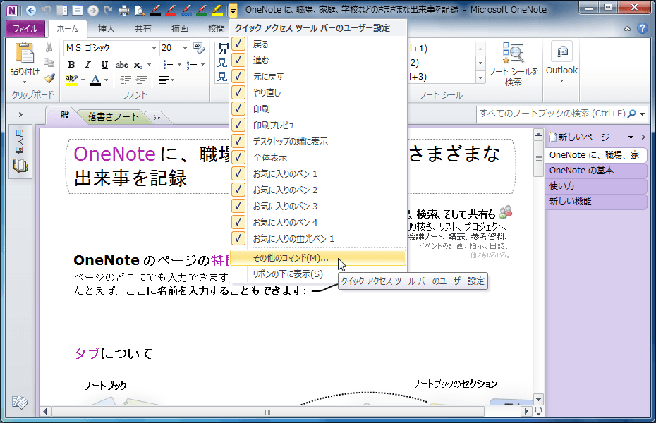
Task: Click ノート シールを検索 button
Action: (x=514, y=64)
